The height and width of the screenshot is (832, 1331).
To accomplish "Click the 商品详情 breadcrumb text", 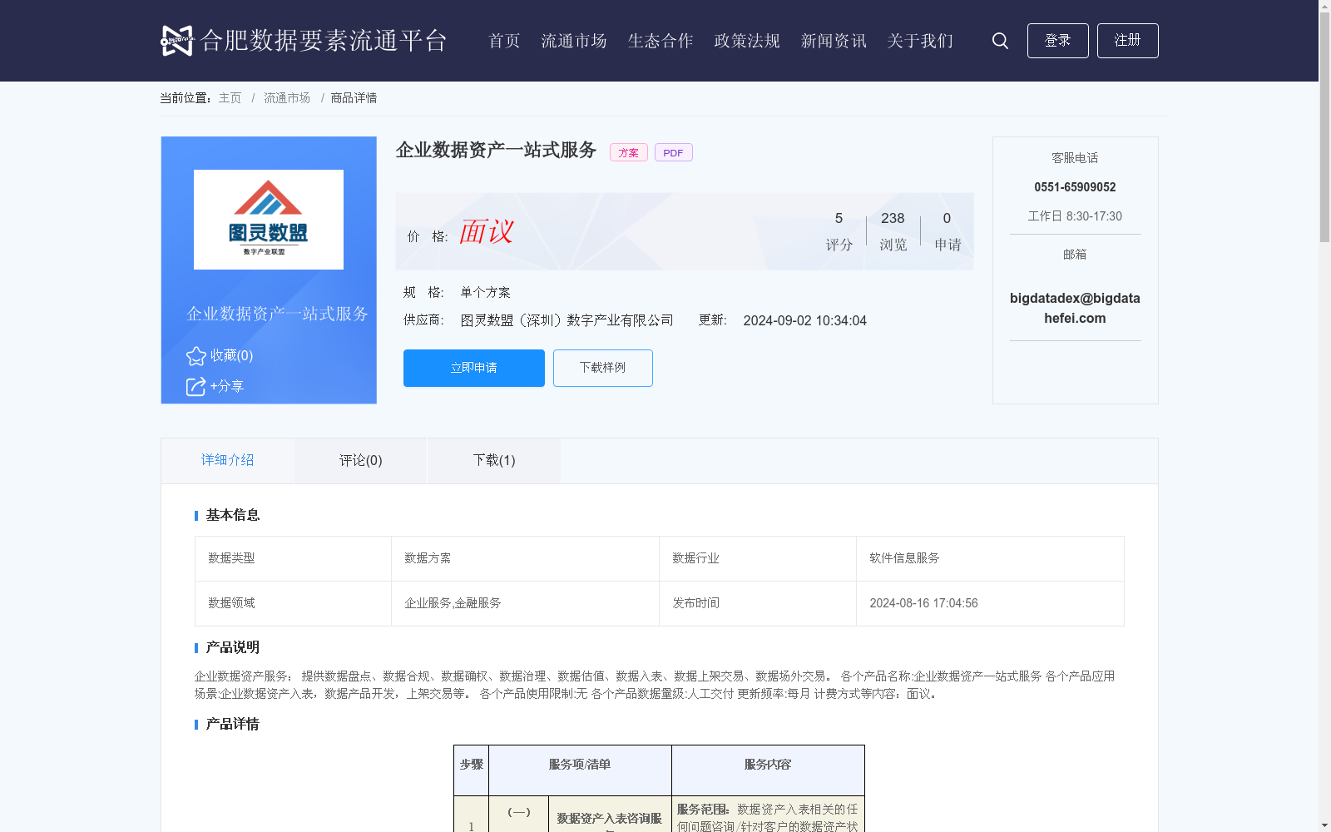I will (354, 98).
